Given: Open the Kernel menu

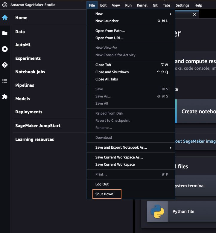Looking at the screenshot, I should pyautogui.click(x=142, y=5).
